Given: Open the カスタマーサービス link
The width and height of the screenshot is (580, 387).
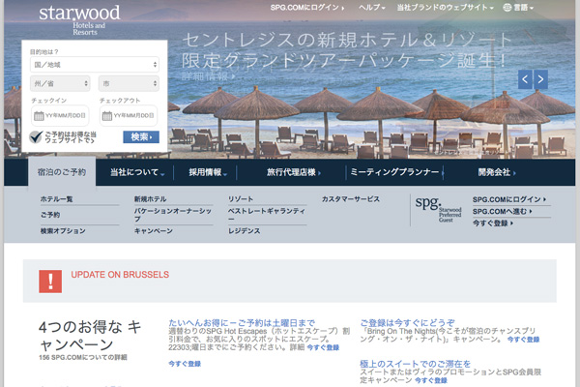Looking at the screenshot, I should pos(351,199).
